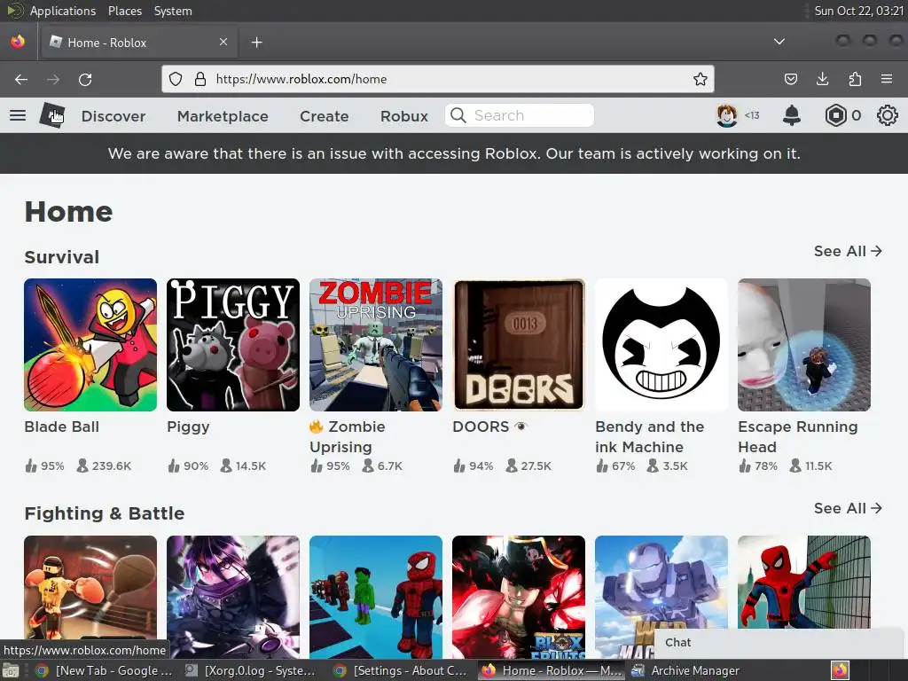This screenshot has height=681, width=908.
Task: Show the desktop via bottom panel icon
Action: pyautogui.click(x=11, y=670)
